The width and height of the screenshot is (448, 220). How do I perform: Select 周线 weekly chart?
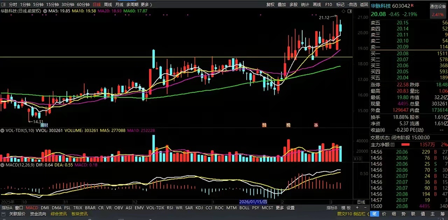pos(108,5)
